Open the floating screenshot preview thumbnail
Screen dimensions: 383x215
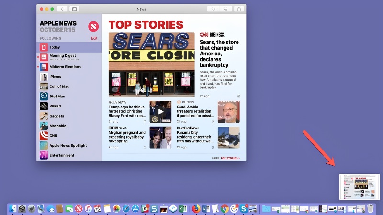coord(360,187)
